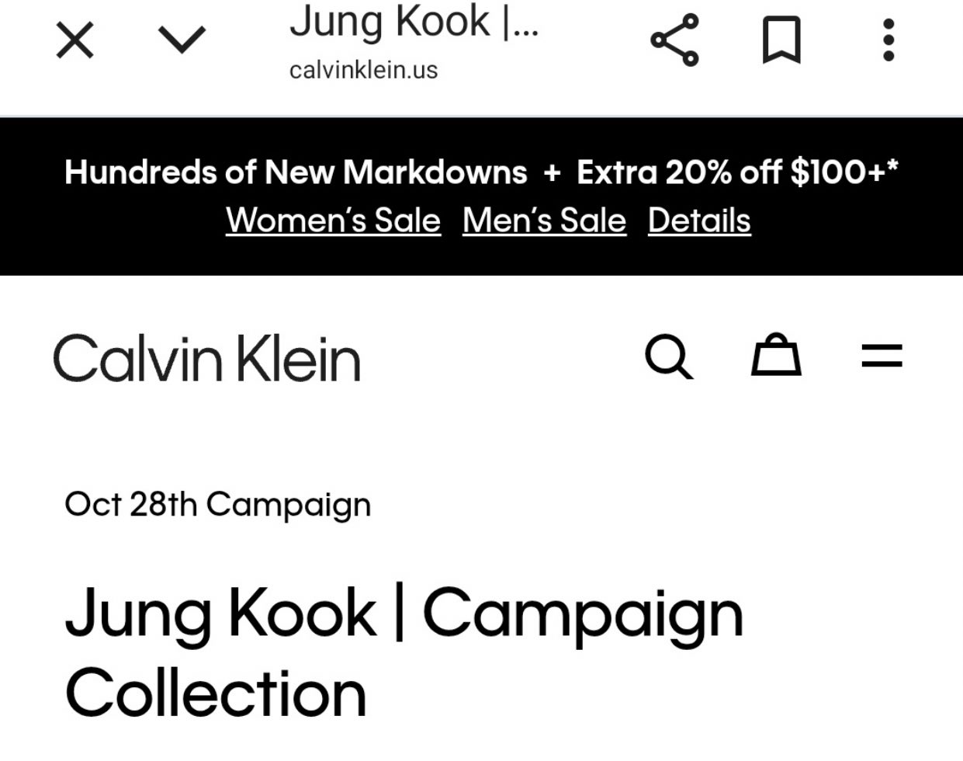This screenshot has width=963, height=761.
Task: Open the browser three-dot menu
Action: (889, 40)
